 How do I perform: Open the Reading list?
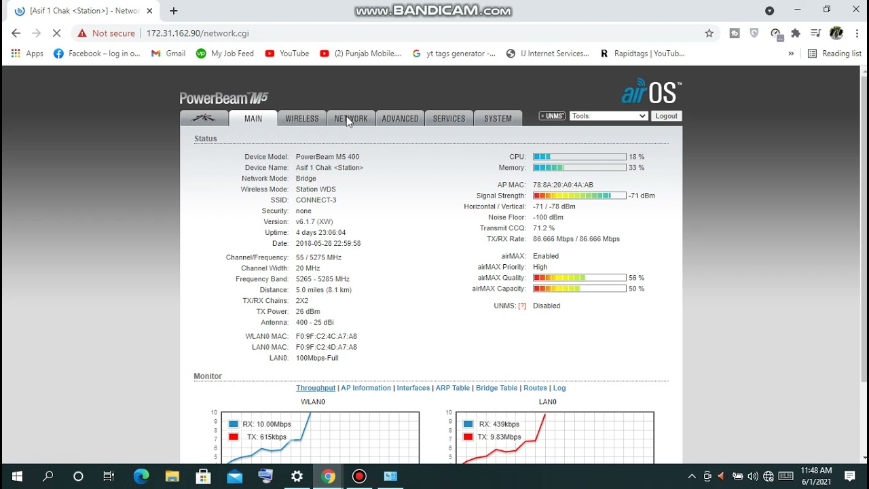[x=834, y=54]
